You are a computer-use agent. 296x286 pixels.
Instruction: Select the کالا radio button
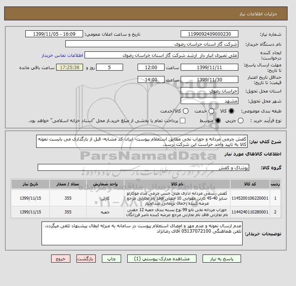click(x=231, y=111)
